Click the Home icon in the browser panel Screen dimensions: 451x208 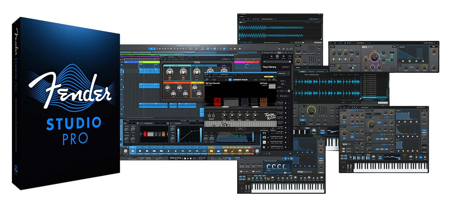coord(271,57)
